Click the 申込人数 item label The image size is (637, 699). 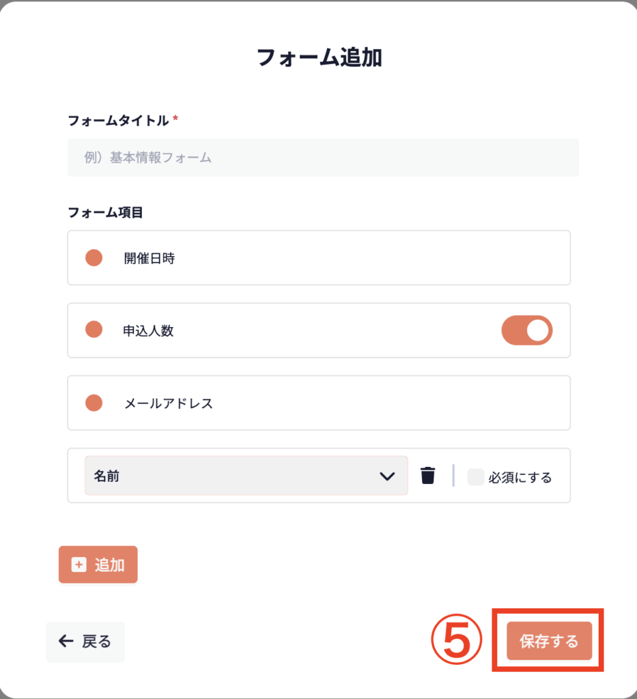148,330
